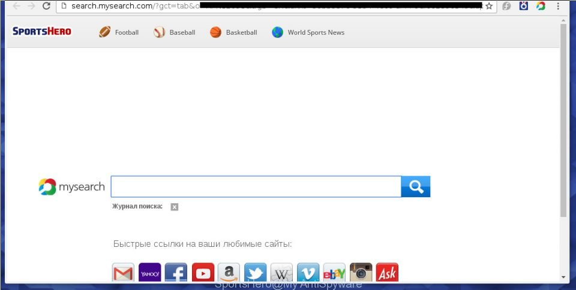Open the Chrome three-dot menu
Viewport: 576px width, 290px height.
pos(559,6)
